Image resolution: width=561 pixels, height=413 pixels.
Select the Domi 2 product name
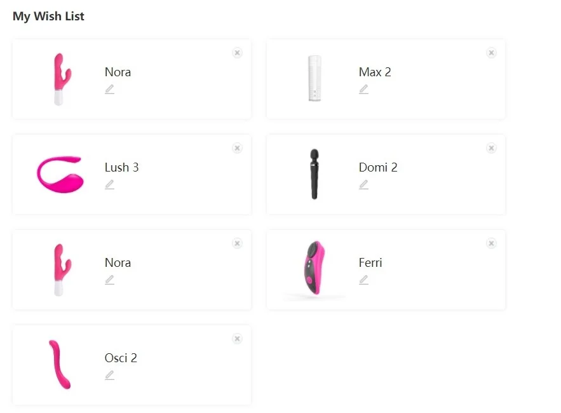[x=378, y=168]
